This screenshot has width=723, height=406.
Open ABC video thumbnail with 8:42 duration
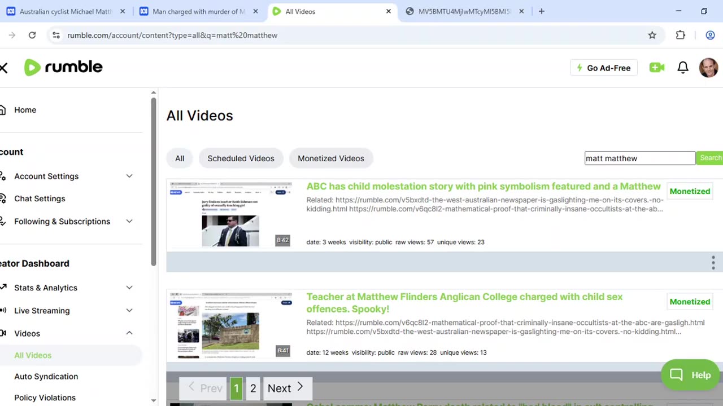(x=231, y=215)
